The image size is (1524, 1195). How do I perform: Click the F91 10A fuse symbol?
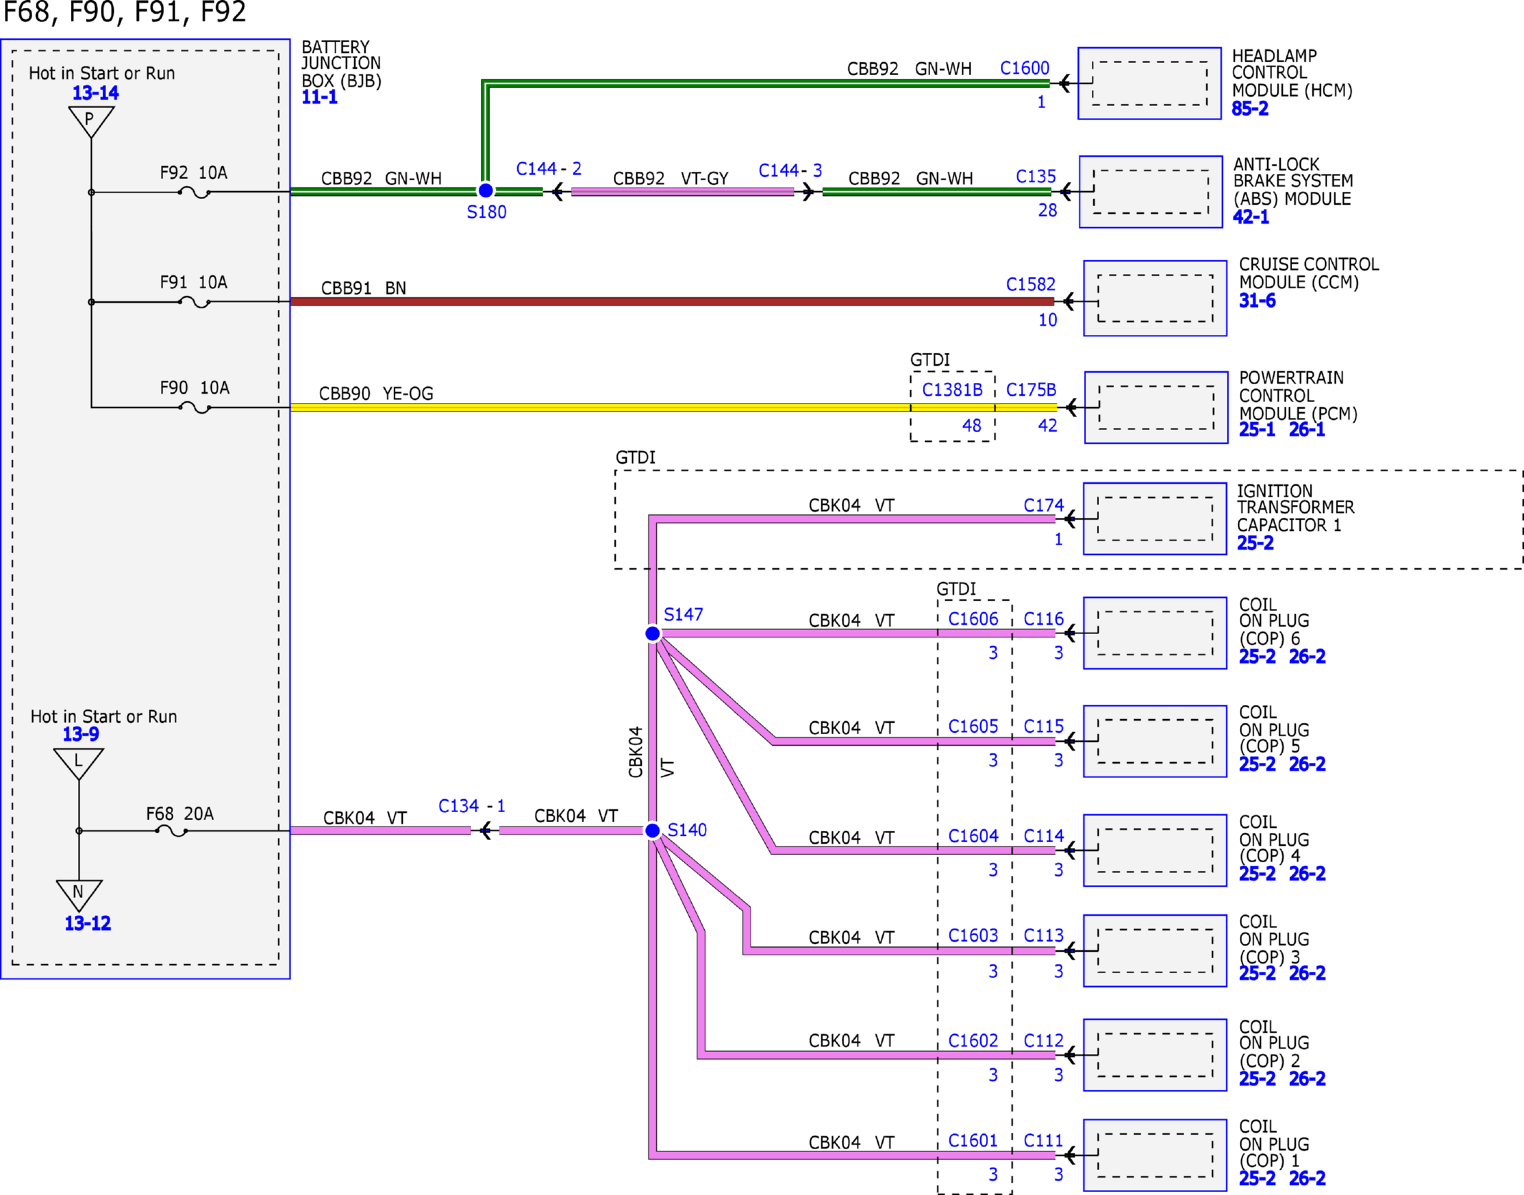[194, 302]
